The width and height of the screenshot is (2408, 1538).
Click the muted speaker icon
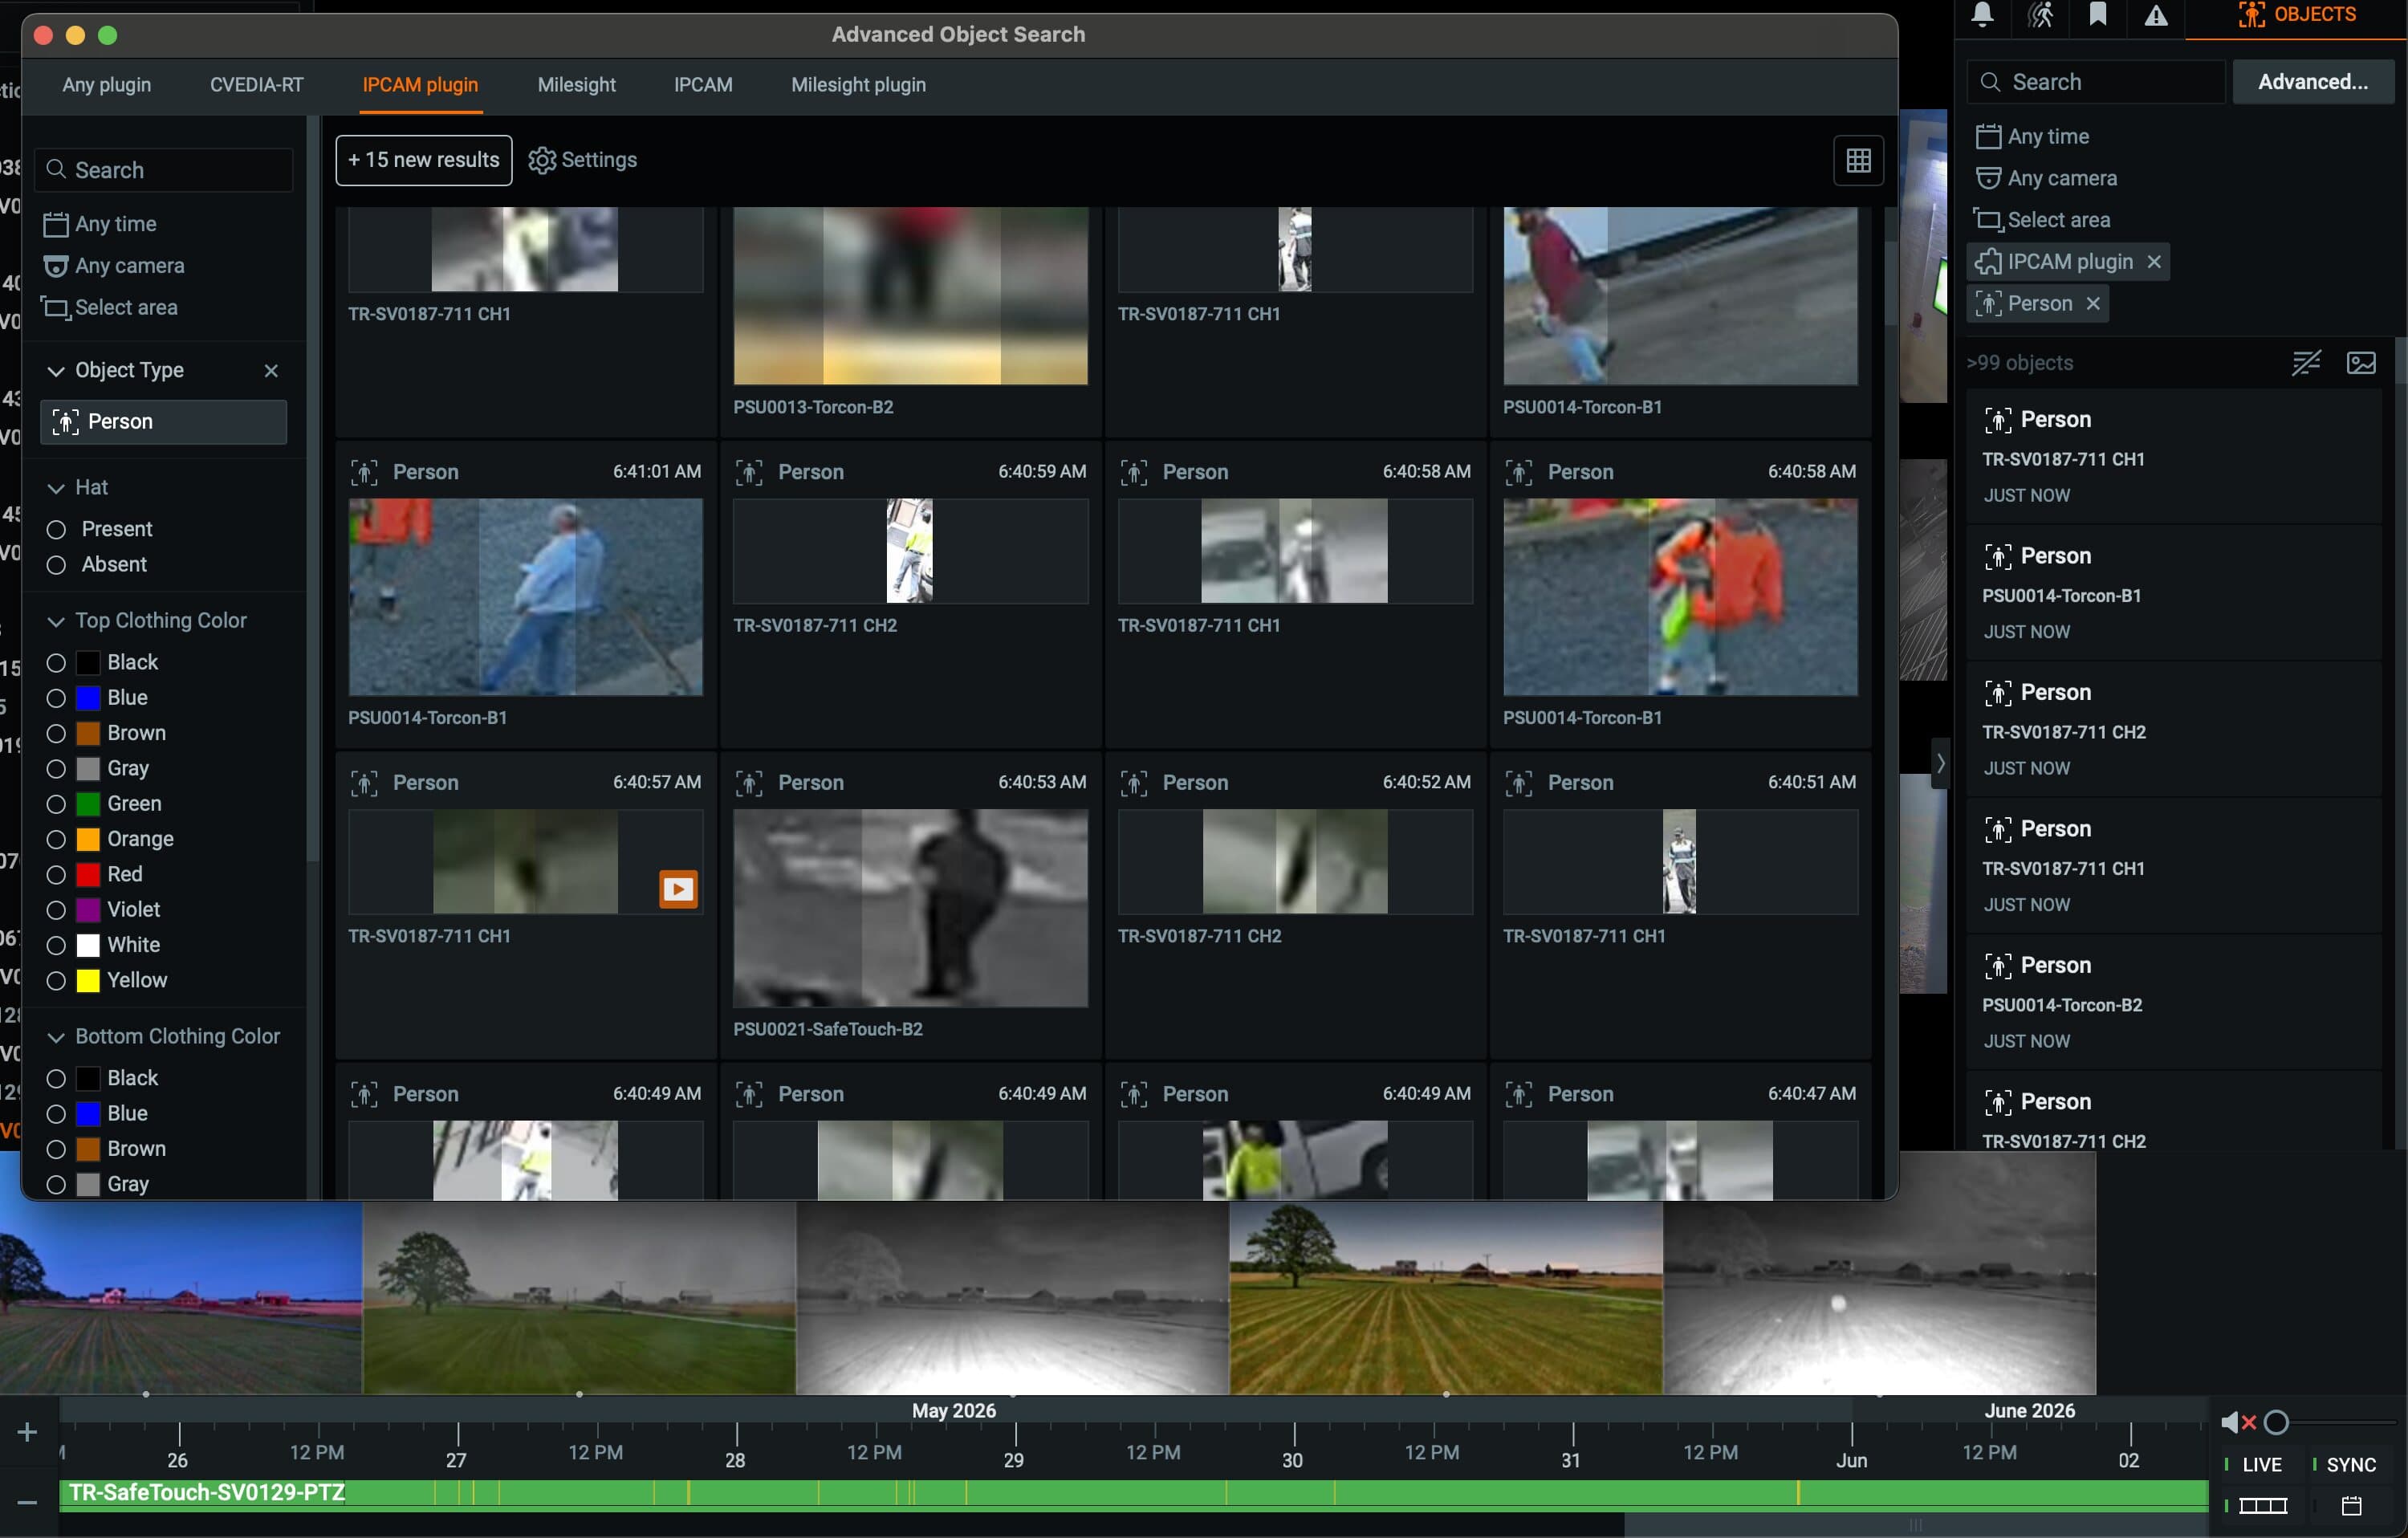(x=2237, y=1422)
